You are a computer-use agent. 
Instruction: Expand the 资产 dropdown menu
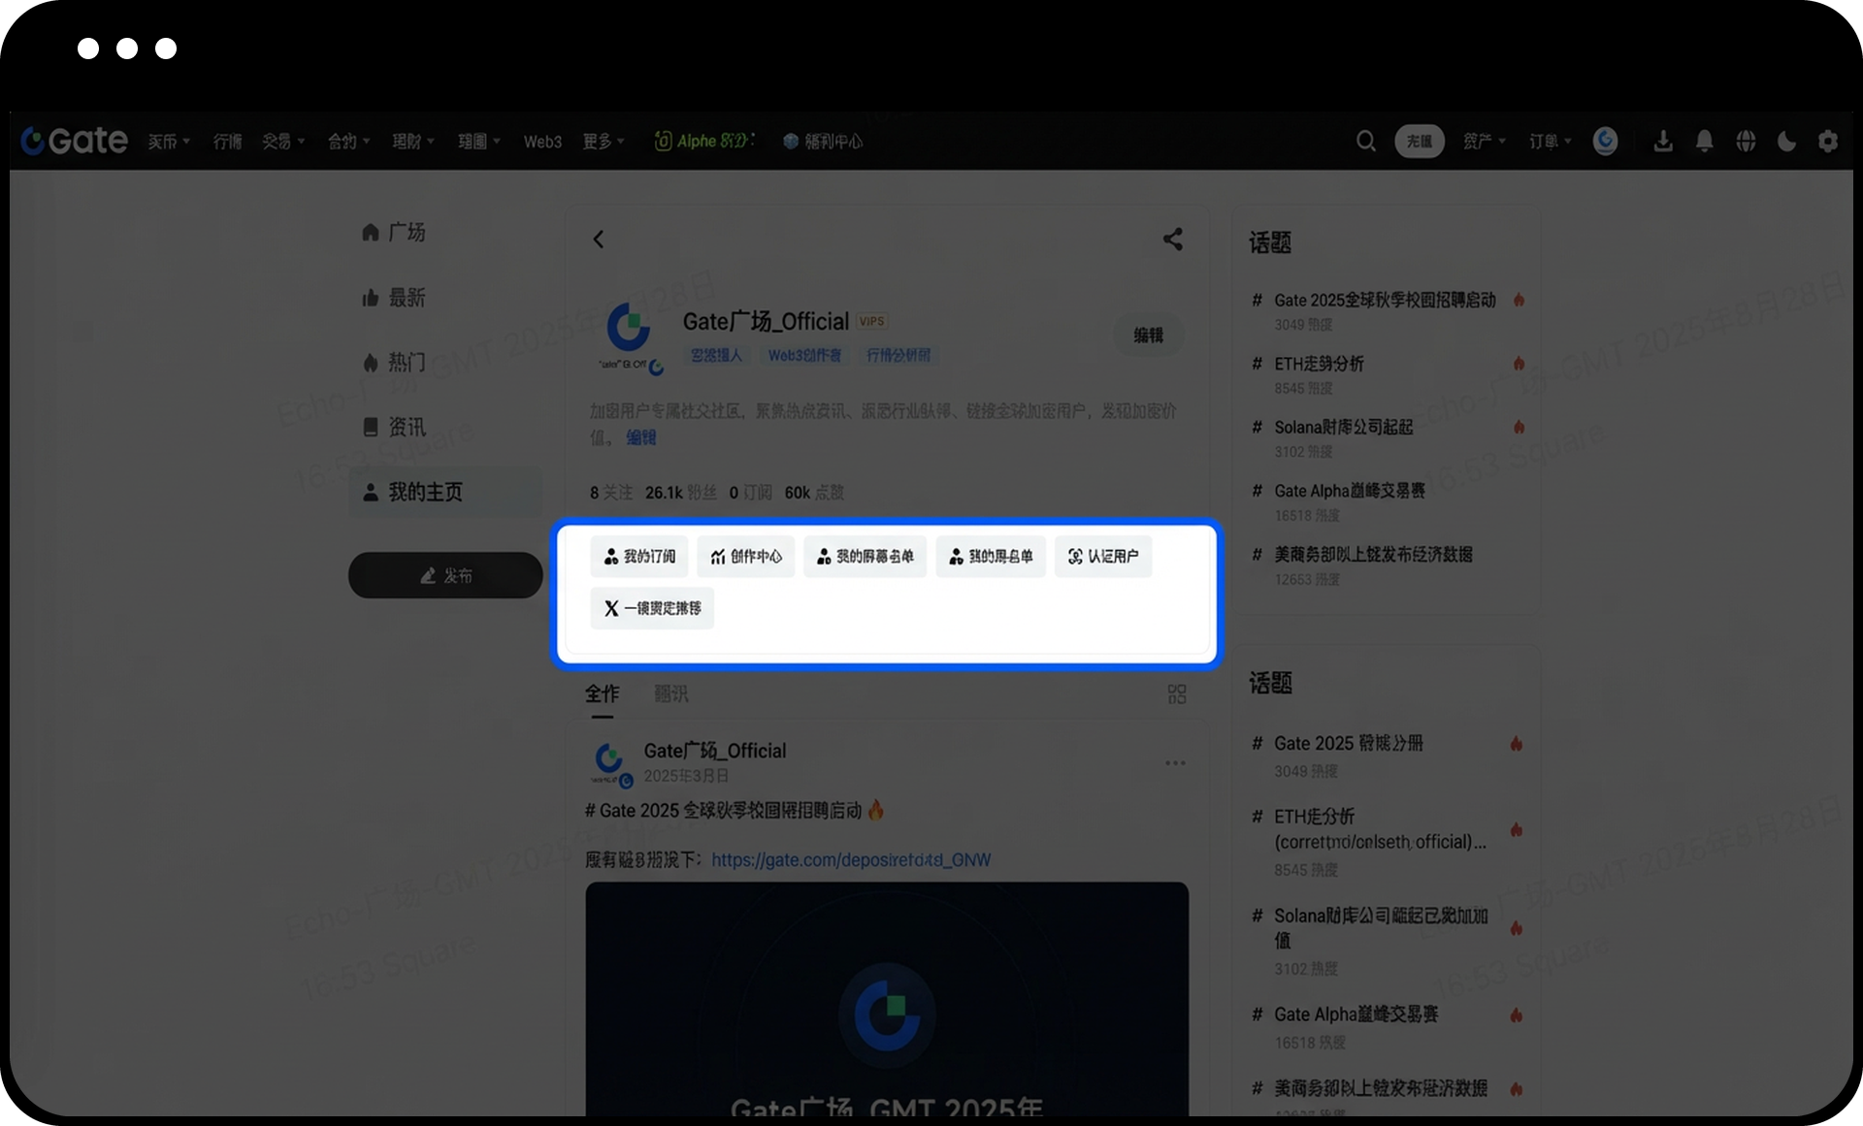pos(1484,142)
